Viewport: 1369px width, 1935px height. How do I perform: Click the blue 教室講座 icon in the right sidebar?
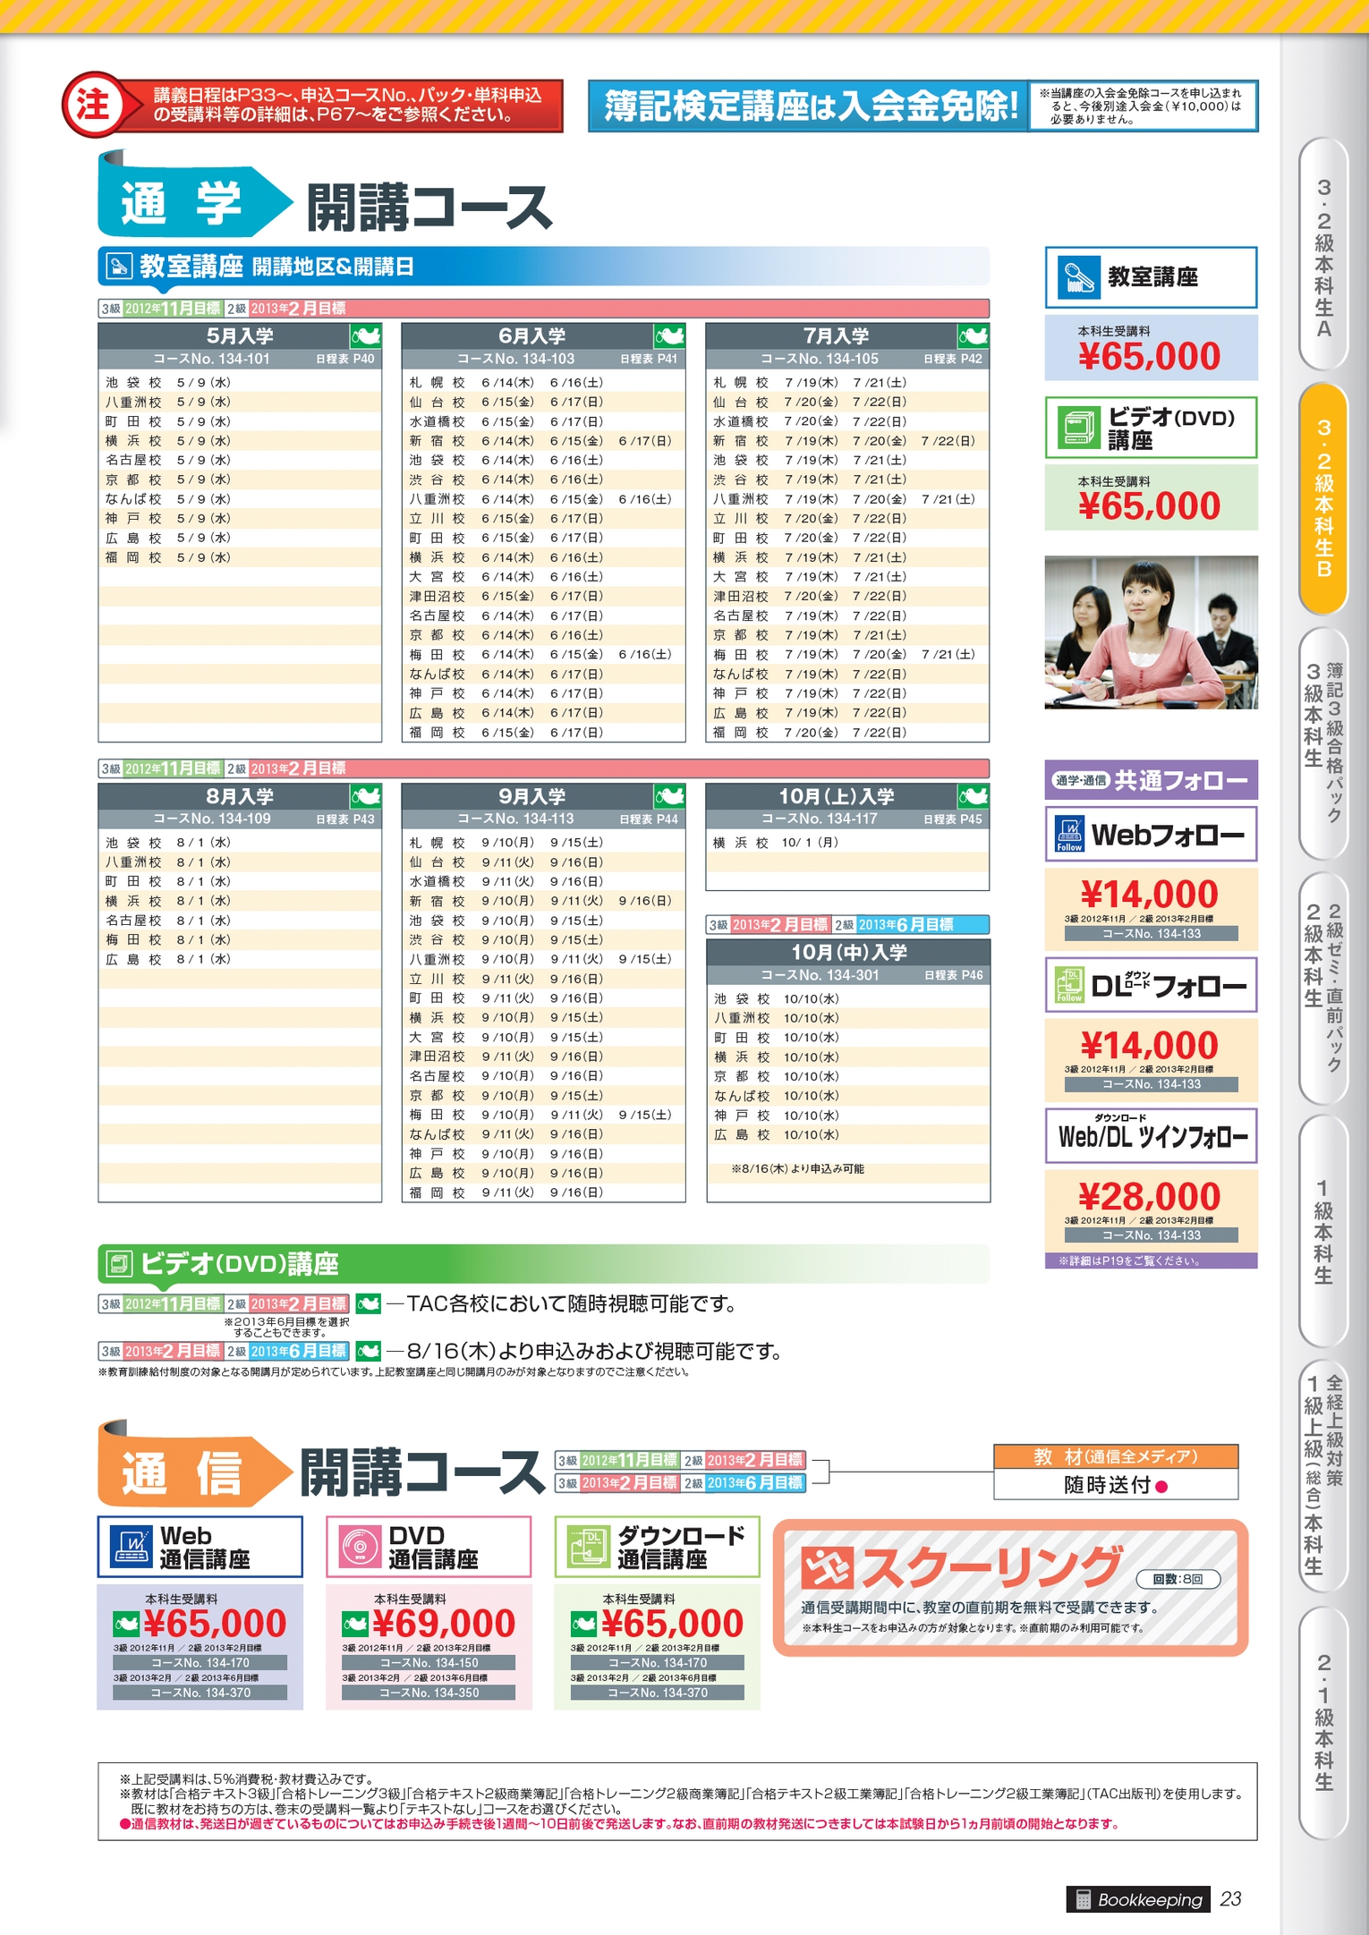click(x=1078, y=277)
